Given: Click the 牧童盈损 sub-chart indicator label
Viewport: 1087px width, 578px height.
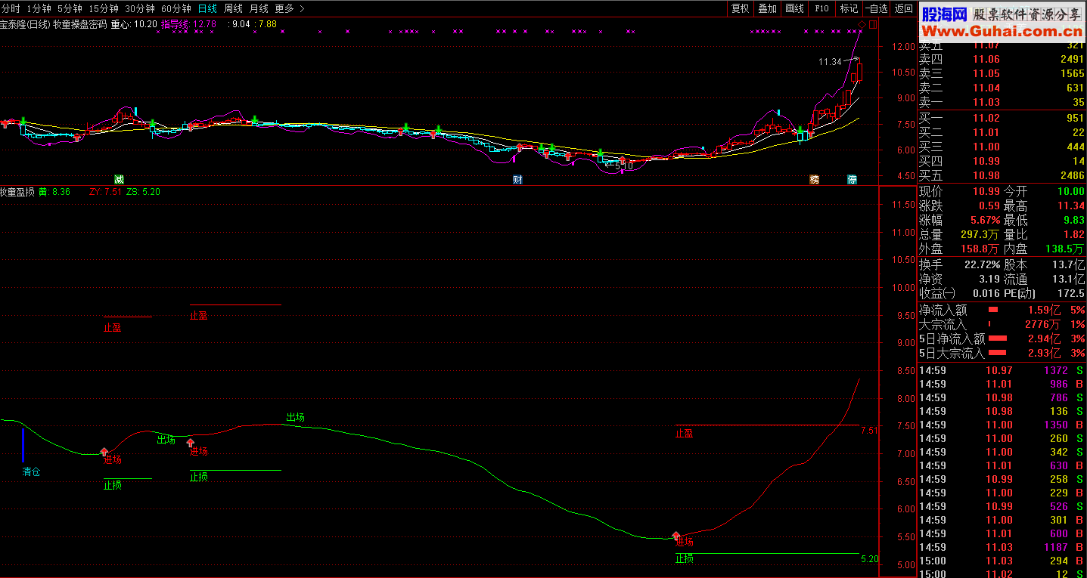Looking at the screenshot, I should click(17, 192).
